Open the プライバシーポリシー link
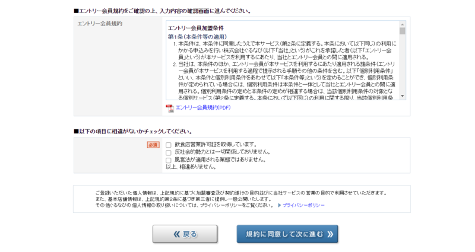Image resolution: width=475 pixels, height=252 pixels. pos(303,205)
